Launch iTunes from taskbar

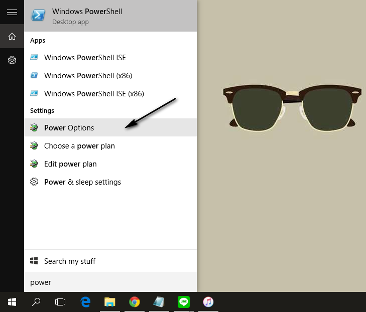208,302
